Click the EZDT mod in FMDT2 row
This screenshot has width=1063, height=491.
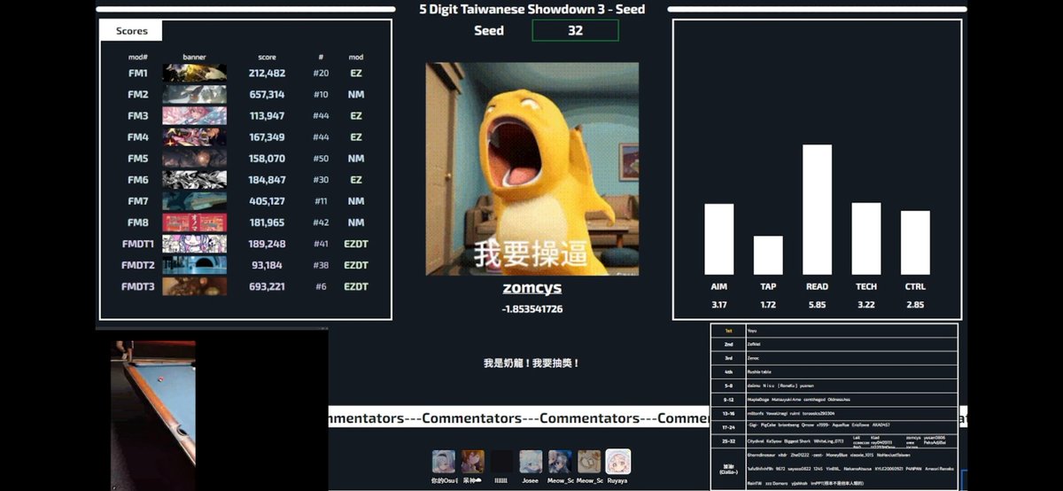(x=356, y=265)
